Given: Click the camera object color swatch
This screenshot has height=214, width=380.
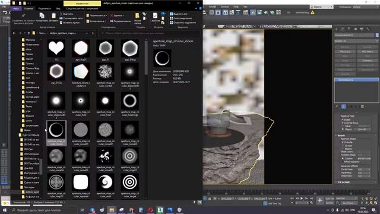Looking at the screenshot, I should pyautogui.click(x=377, y=35).
